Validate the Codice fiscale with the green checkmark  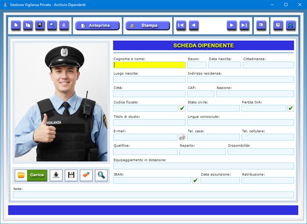click(x=182, y=108)
